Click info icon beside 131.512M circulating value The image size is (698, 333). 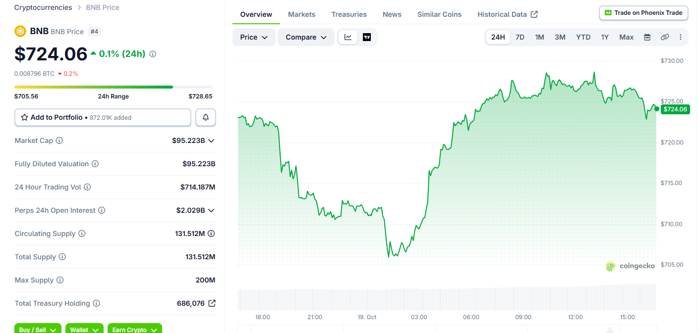211,234
